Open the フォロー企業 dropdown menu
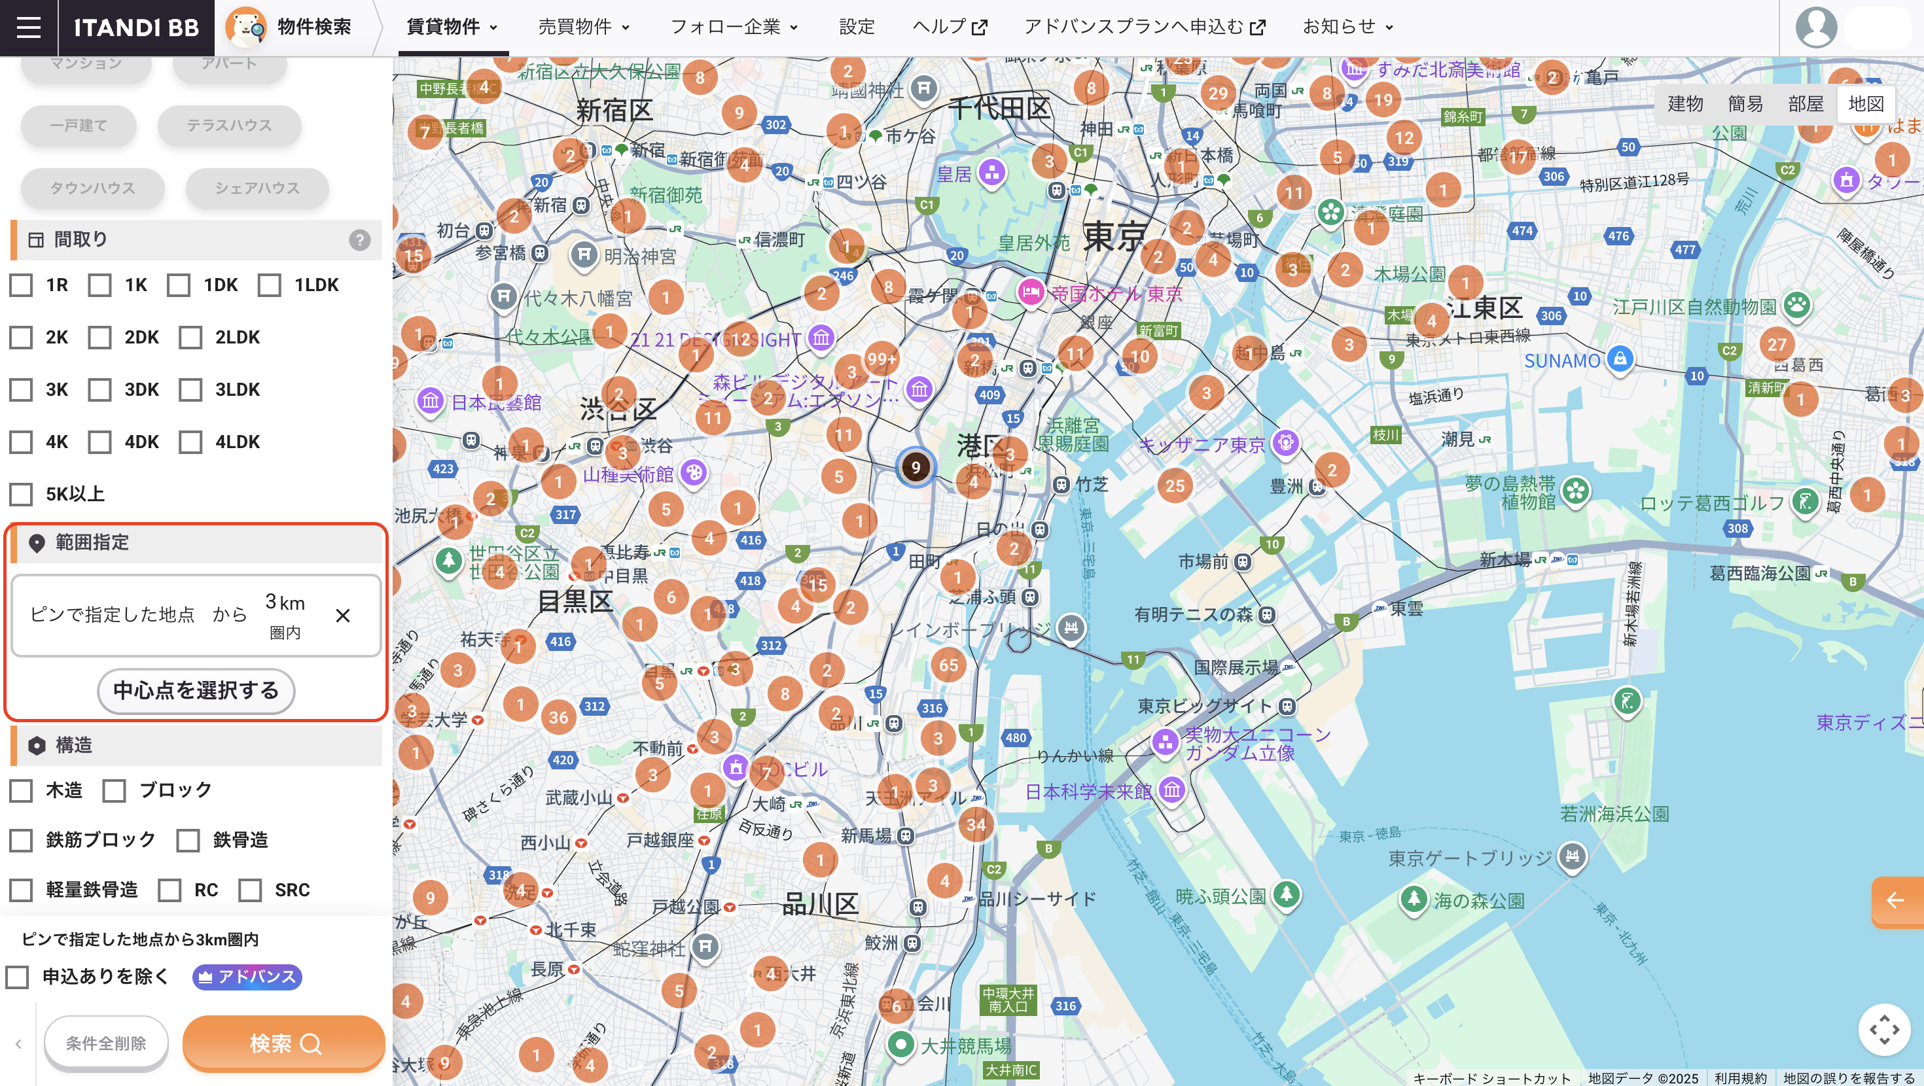Image resolution: width=1924 pixels, height=1086 pixels. click(735, 27)
